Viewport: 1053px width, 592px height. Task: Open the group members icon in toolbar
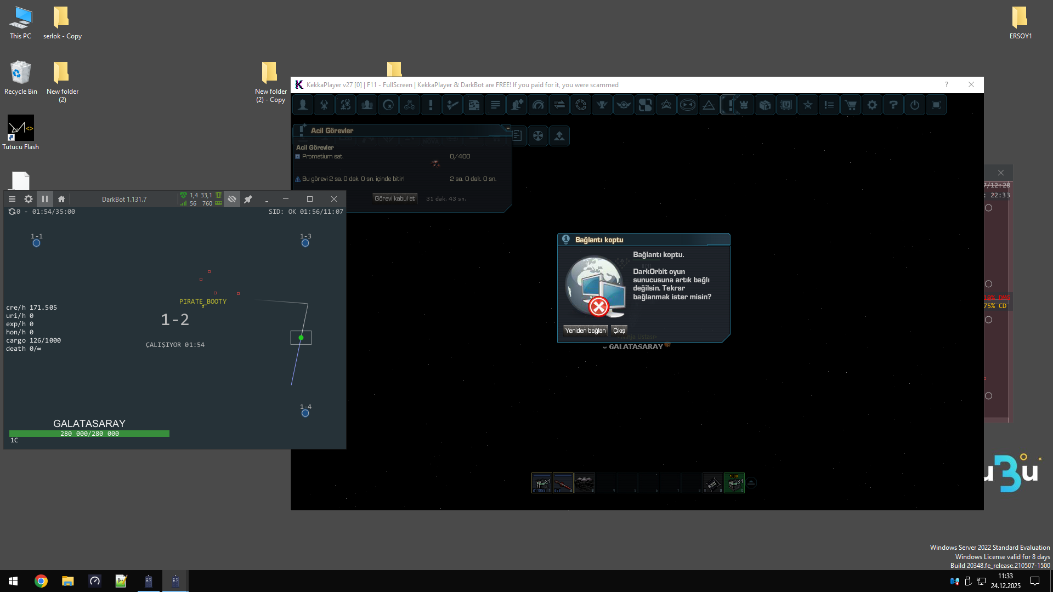[367, 105]
